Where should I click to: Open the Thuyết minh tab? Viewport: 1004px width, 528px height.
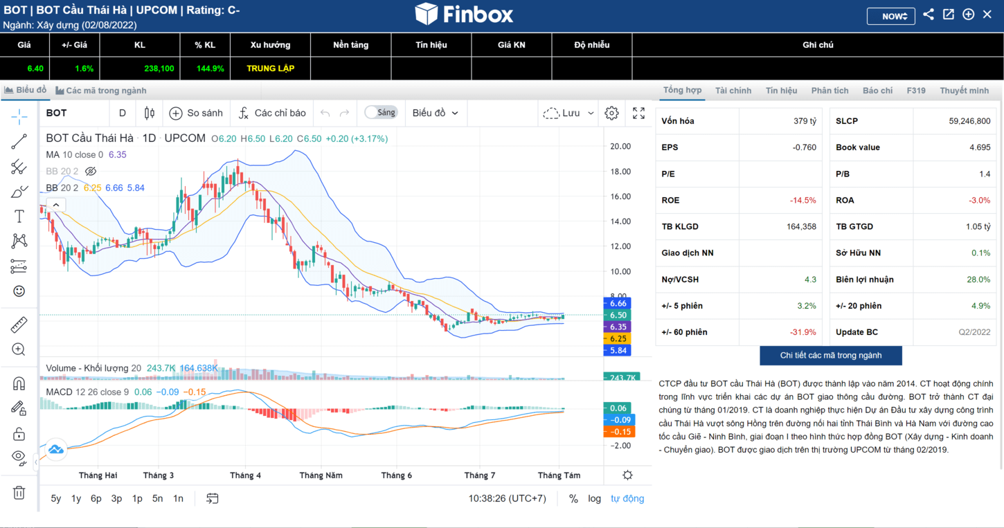964,91
